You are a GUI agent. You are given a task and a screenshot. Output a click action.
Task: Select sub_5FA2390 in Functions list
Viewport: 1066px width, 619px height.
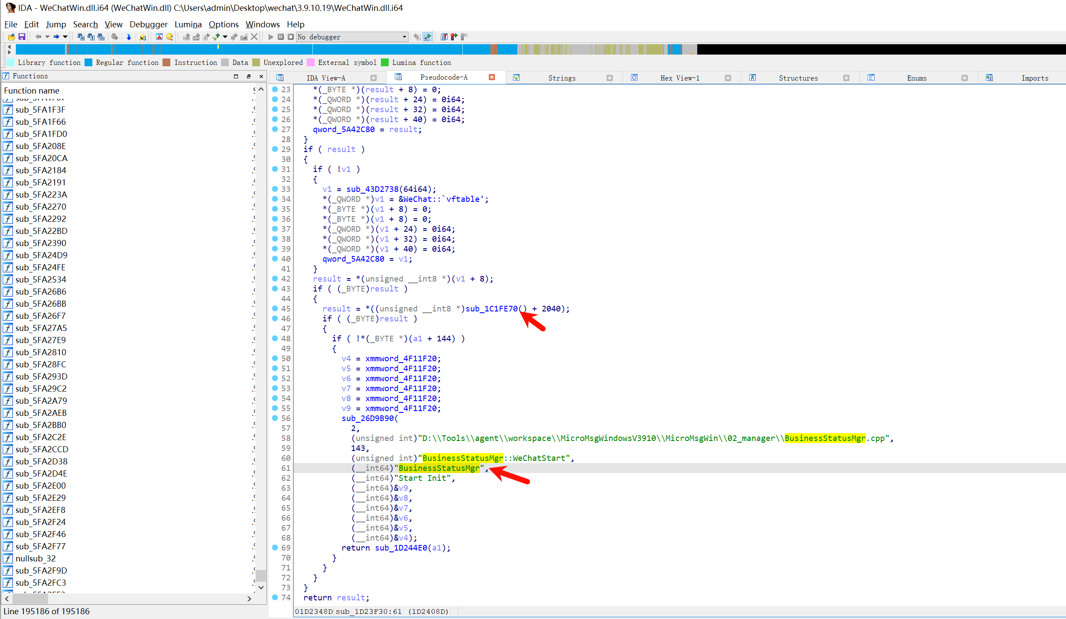(x=41, y=243)
